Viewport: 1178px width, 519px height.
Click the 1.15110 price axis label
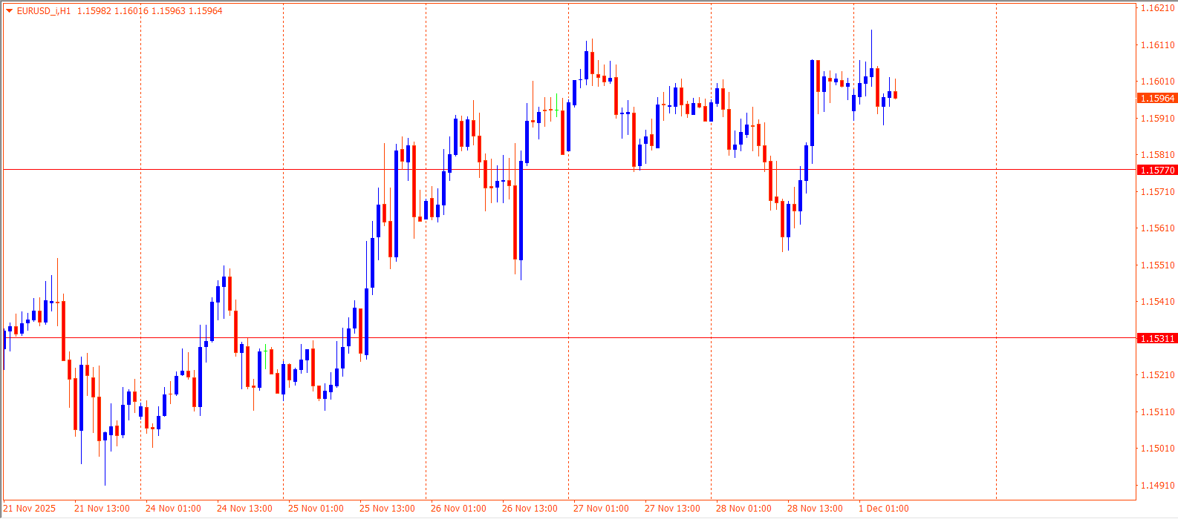[1158, 412]
